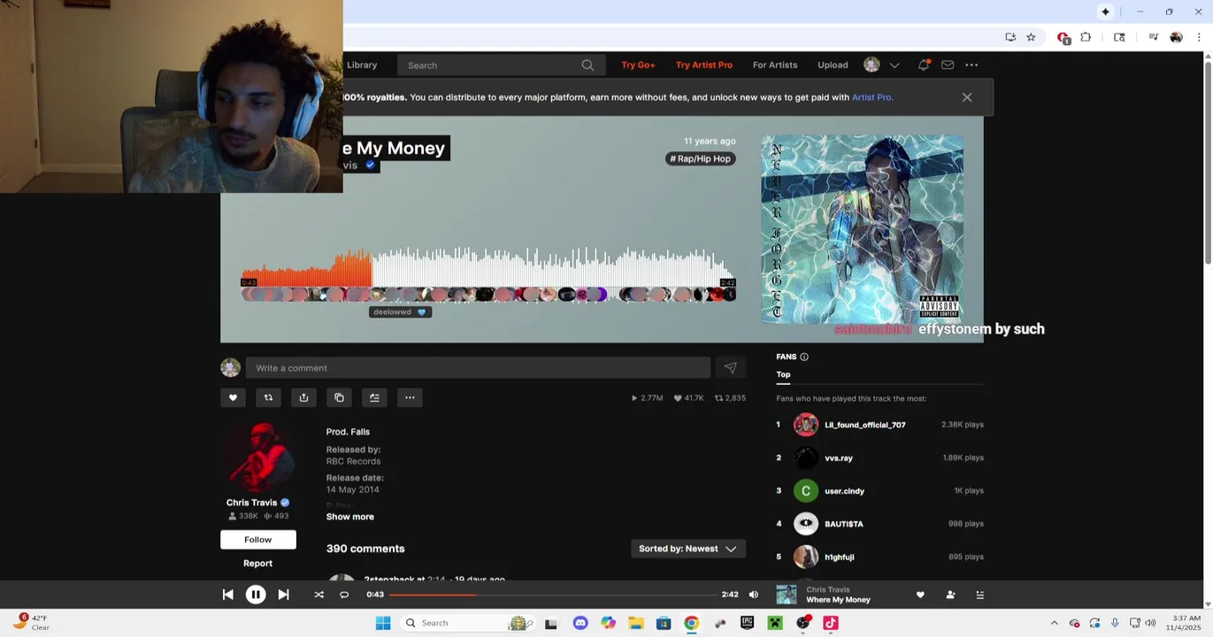This screenshot has width=1213, height=637.
Task: Write a comment in the comment box
Action: pos(478,368)
